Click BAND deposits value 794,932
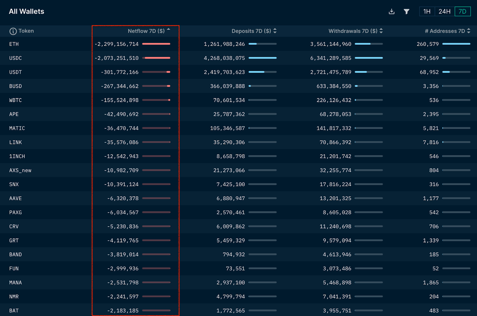 pyautogui.click(x=234, y=255)
